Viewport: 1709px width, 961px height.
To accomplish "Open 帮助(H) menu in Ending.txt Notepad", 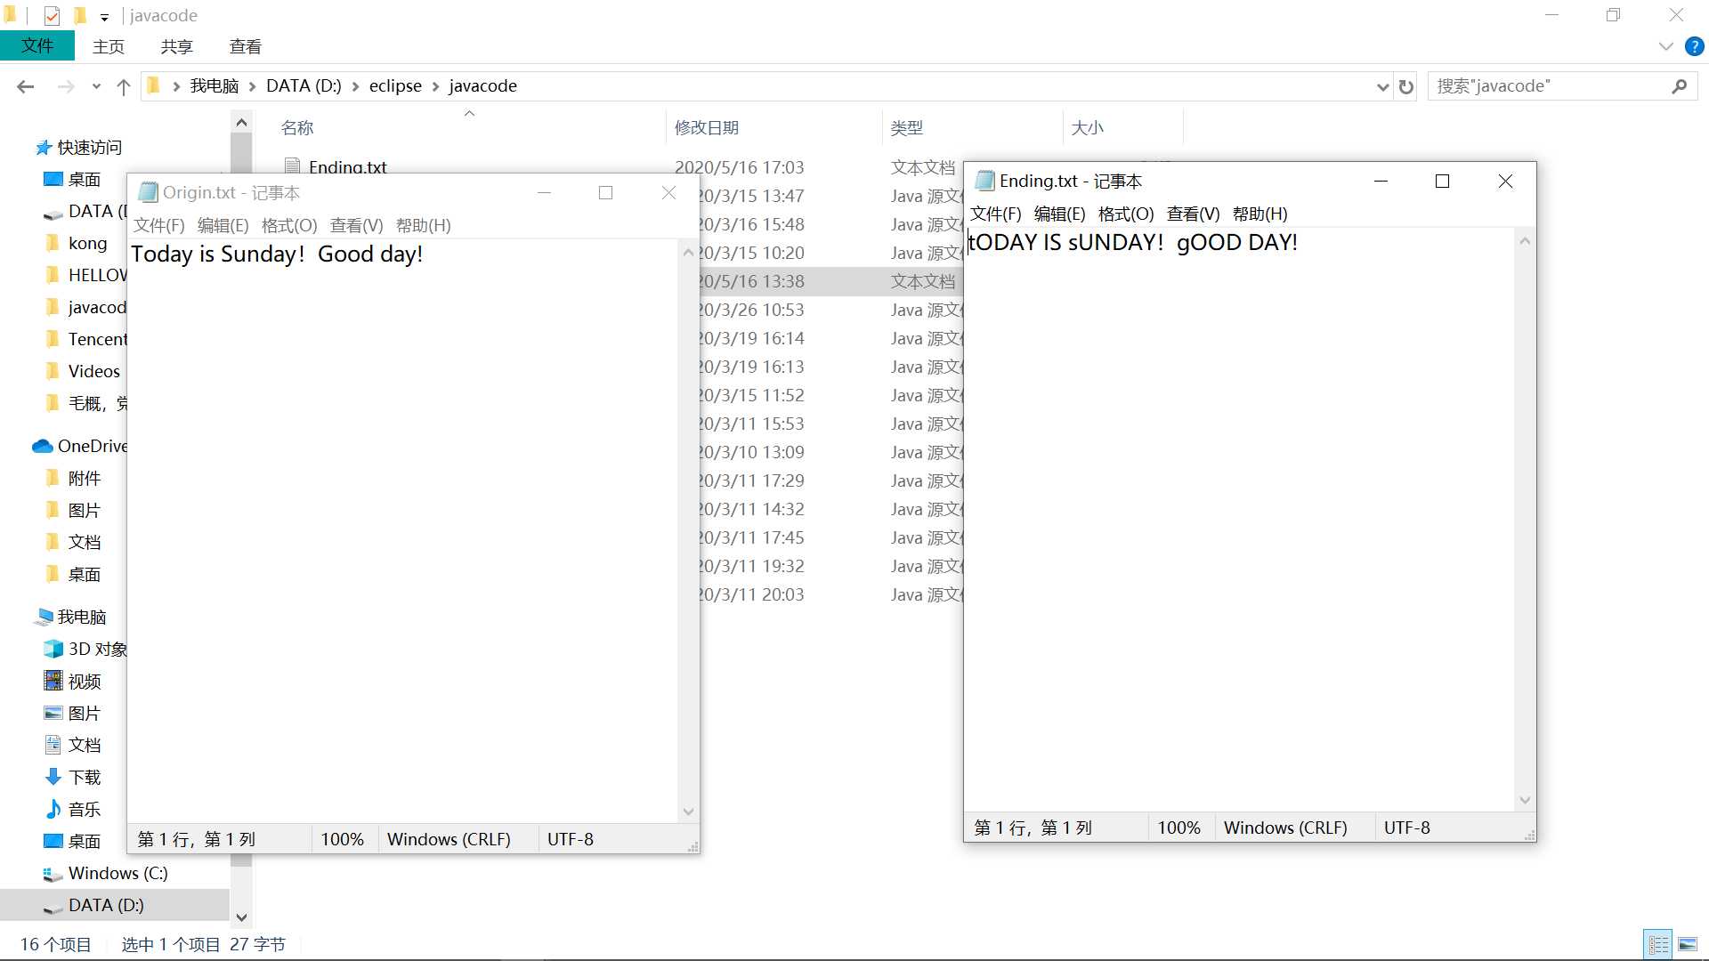I will click(x=1259, y=214).
